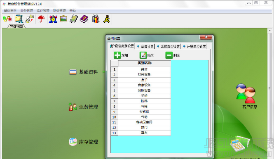
Task: Click the green minus 删除 icon
Action: (x=169, y=55)
